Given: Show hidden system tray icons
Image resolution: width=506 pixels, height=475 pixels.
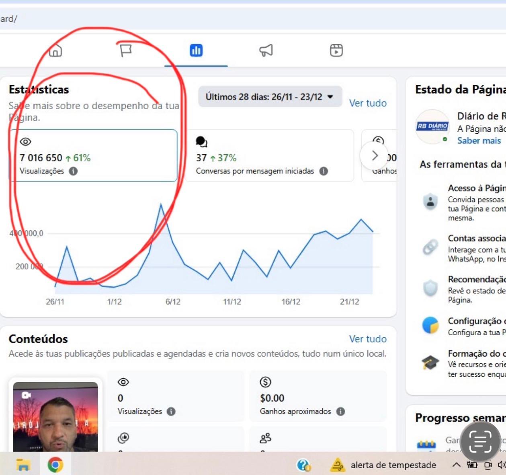Looking at the screenshot, I should click(456, 465).
